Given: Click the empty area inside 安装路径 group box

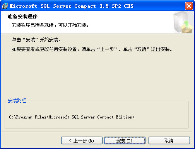Looking at the screenshot, I should tap(97, 124).
